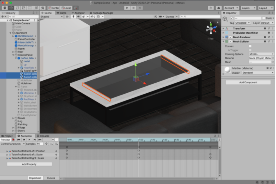The height and width of the screenshot is (184, 276).
Task: Open the Shaded draw mode dropdown
Action: click(52, 17)
